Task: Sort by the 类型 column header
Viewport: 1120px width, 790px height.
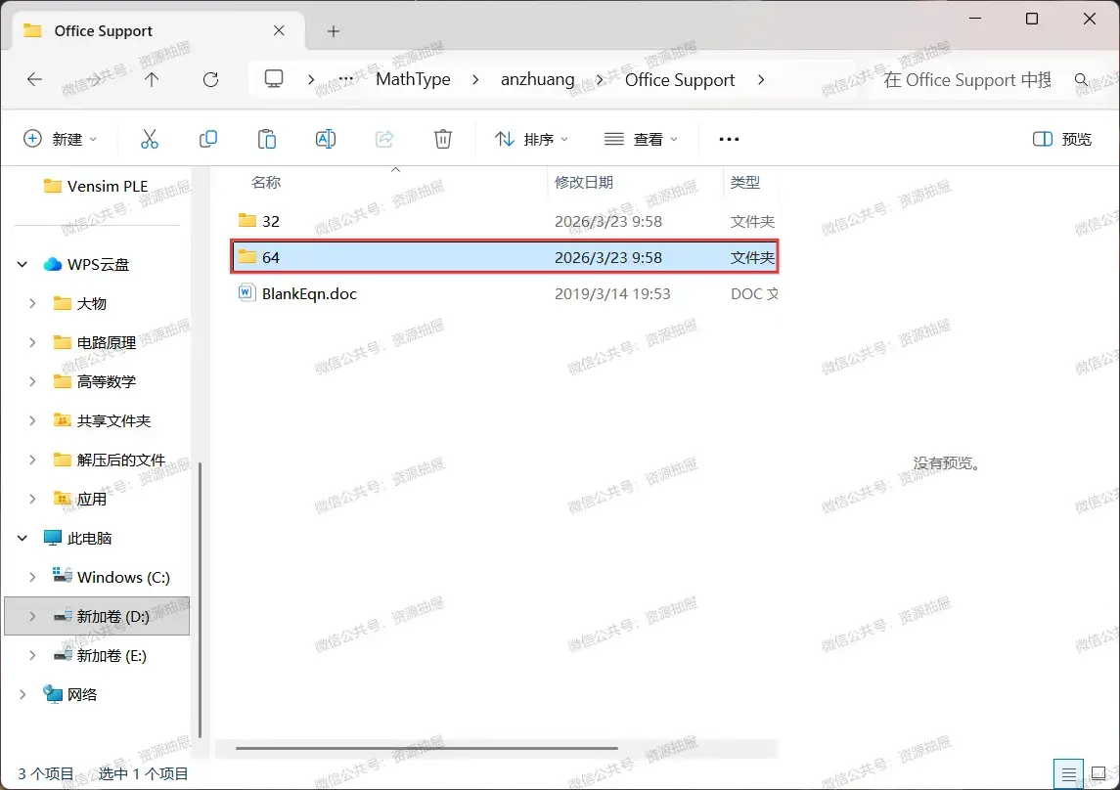Action: click(745, 183)
